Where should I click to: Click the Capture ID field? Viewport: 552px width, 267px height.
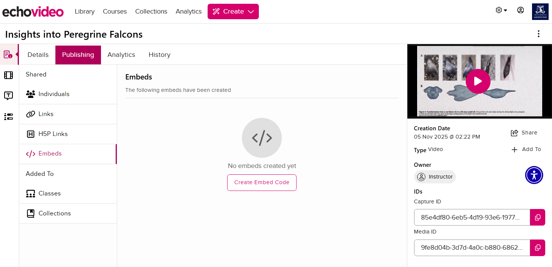click(472, 217)
